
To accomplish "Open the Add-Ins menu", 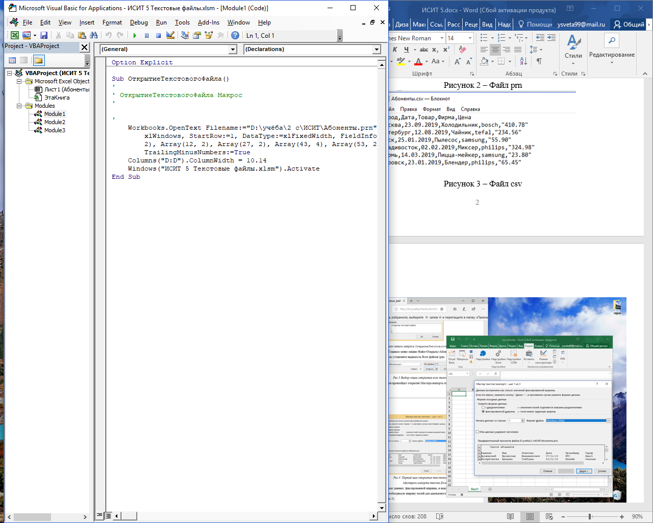I will click(209, 22).
